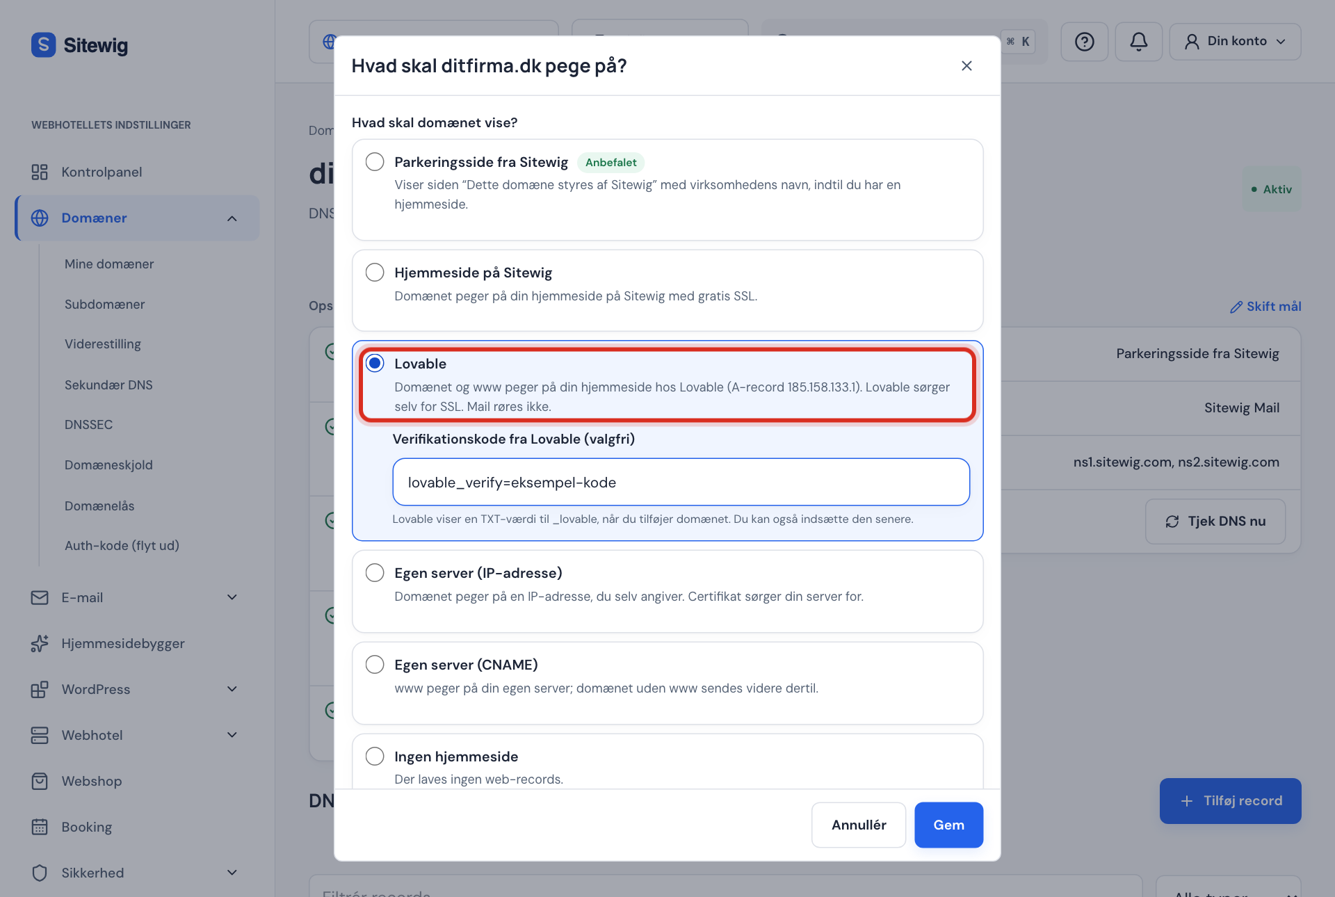Click the WordPress blocks icon
Screen dimensions: 1335x897
[40, 689]
